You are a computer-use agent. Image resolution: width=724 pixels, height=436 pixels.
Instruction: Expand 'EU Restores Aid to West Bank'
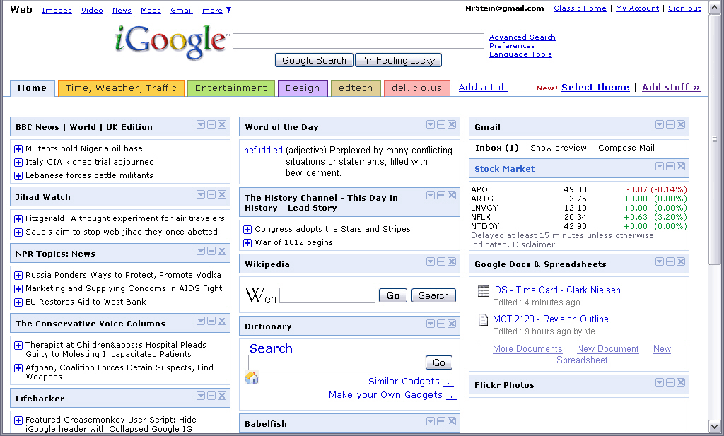(x=18, y=302)
